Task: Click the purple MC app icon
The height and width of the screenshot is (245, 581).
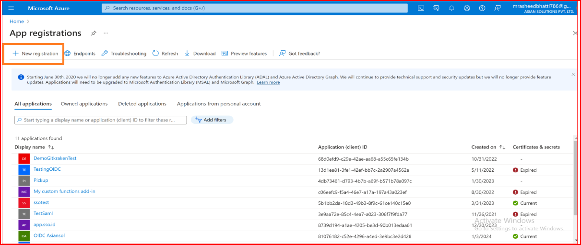Action: [24, 191]
